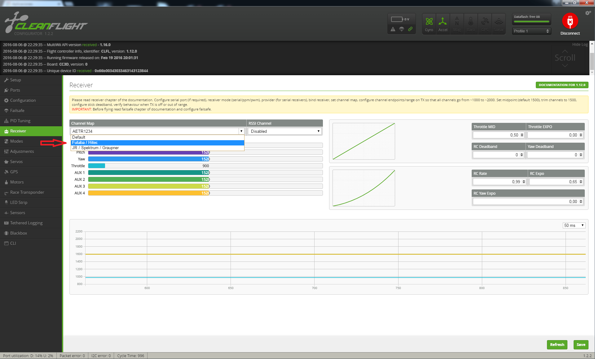
Task: Click the Throttle channel bar
Action: [x=205, y=166]
